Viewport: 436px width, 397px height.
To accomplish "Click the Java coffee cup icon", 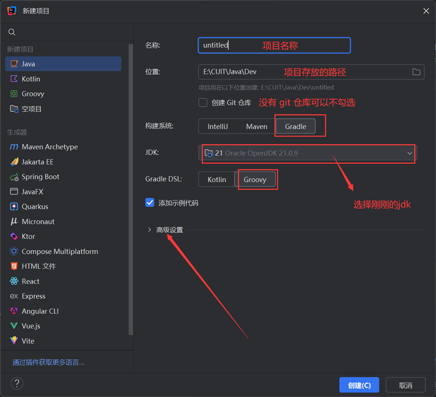I will (x=14, y=63).
